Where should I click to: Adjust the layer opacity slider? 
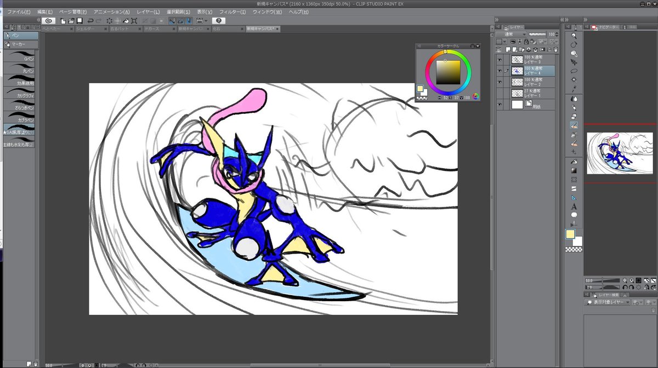click(537, 34)
